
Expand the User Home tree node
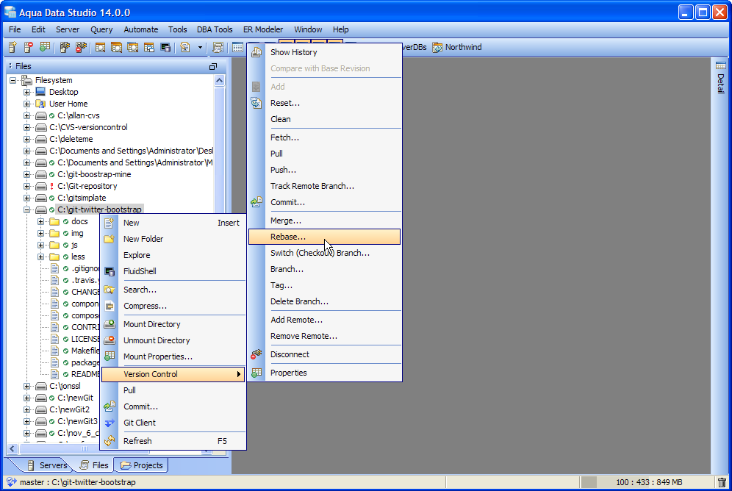point(27,104)
